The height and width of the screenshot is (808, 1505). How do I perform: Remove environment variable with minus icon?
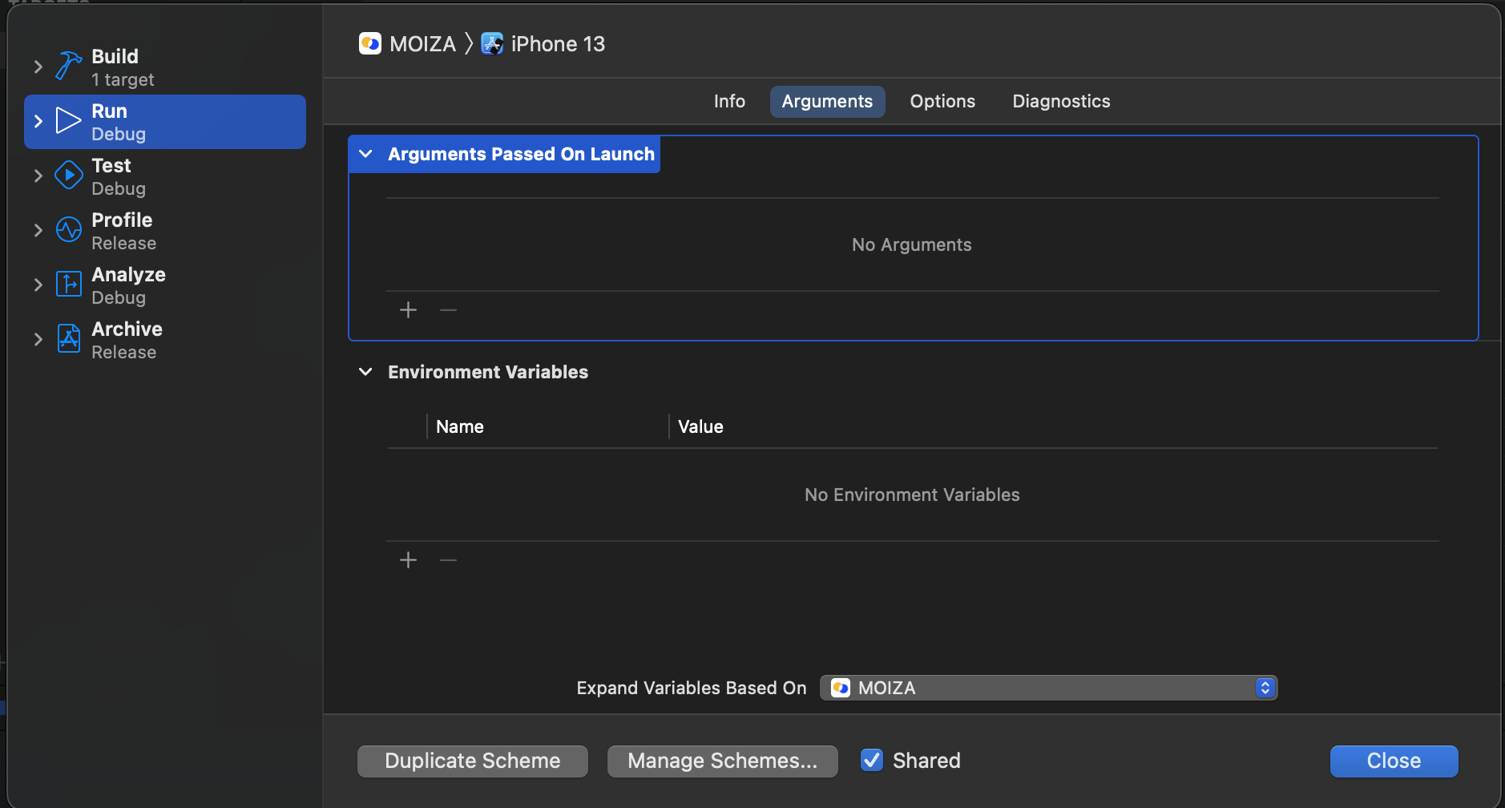click(448, 560)
